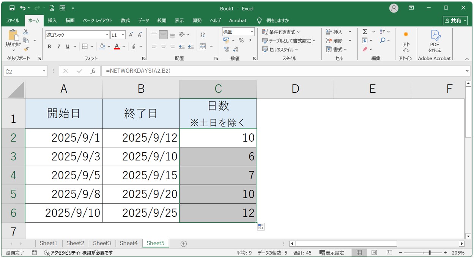Decrease font size with the smaller A icon
Viewport: 474px width, 258px height.
click(140, 35)
